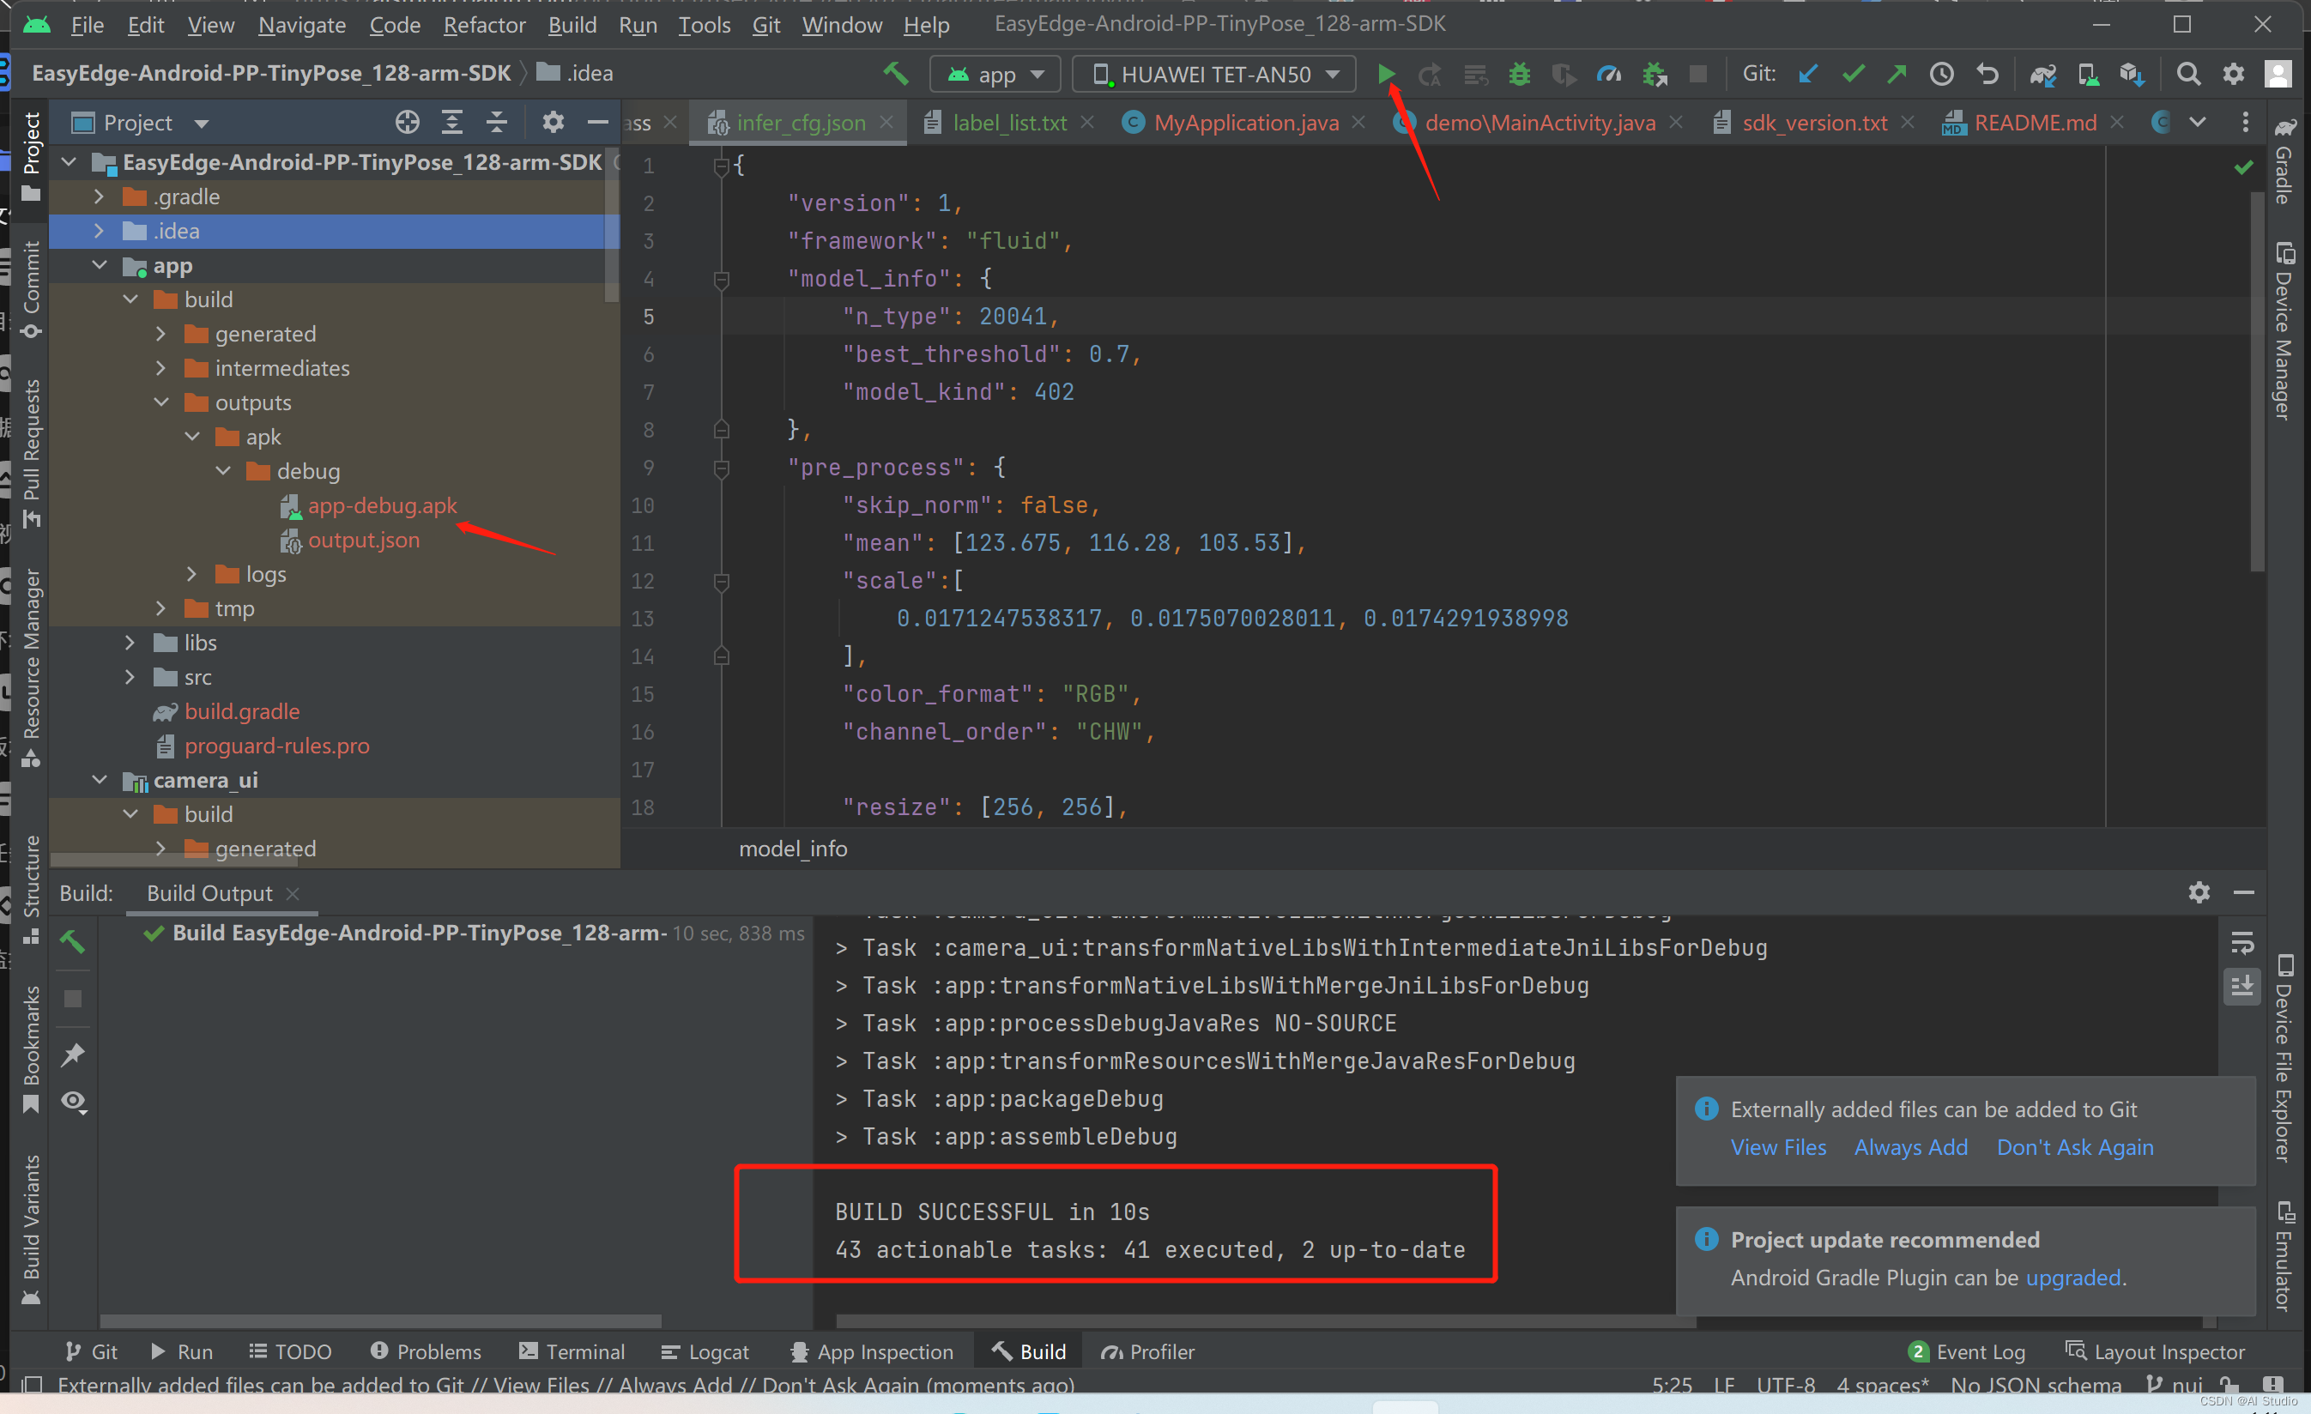Commit changes via the Git checkmark icon
2311x1414 pixels.
click(1854, 74)
